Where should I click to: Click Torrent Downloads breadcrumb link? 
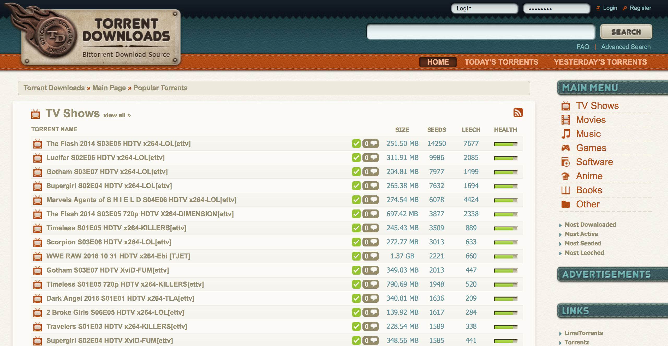click(54, 88)
